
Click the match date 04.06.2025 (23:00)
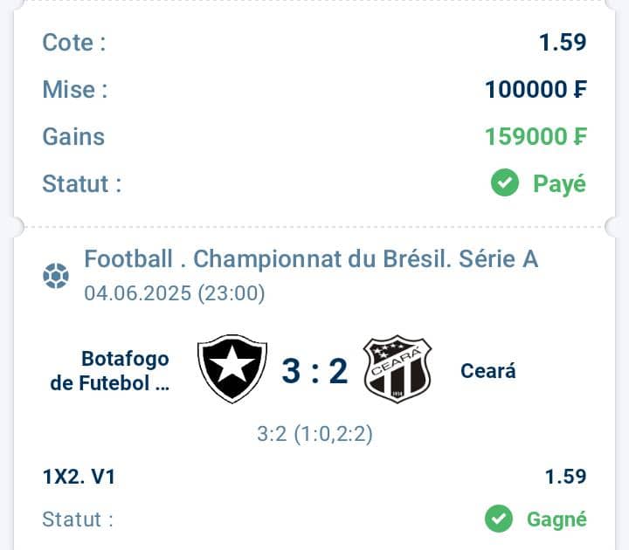175,293
